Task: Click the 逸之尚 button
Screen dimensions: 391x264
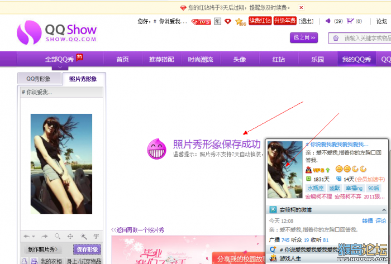Action: 304,37
